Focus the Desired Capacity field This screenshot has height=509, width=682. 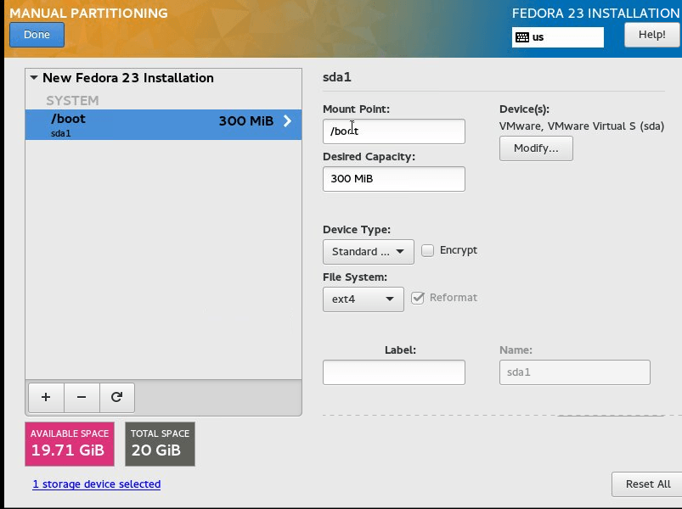[x=394, y=179]
